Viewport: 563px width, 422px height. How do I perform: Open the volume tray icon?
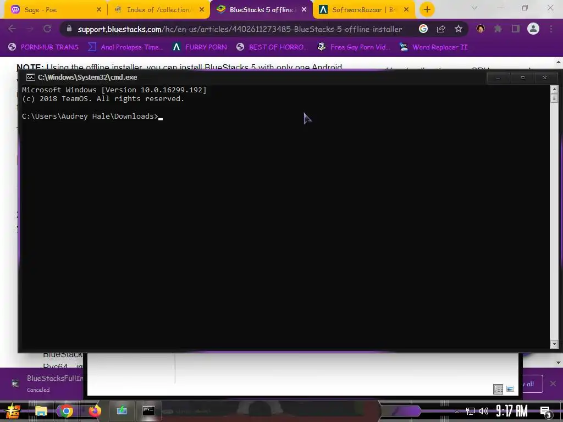[x=484, y=411]
